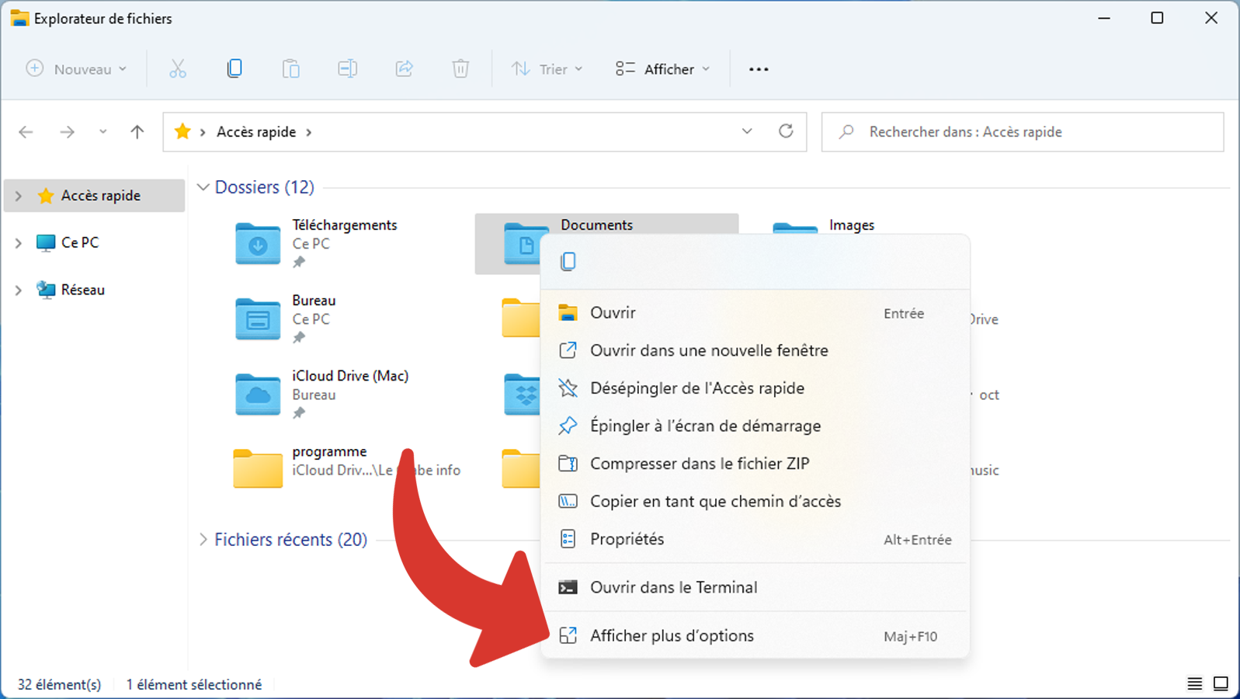This screenshot has height=699, width=1240.
Task: Click the copy icon atop context menu
Action: pos(568,262)
